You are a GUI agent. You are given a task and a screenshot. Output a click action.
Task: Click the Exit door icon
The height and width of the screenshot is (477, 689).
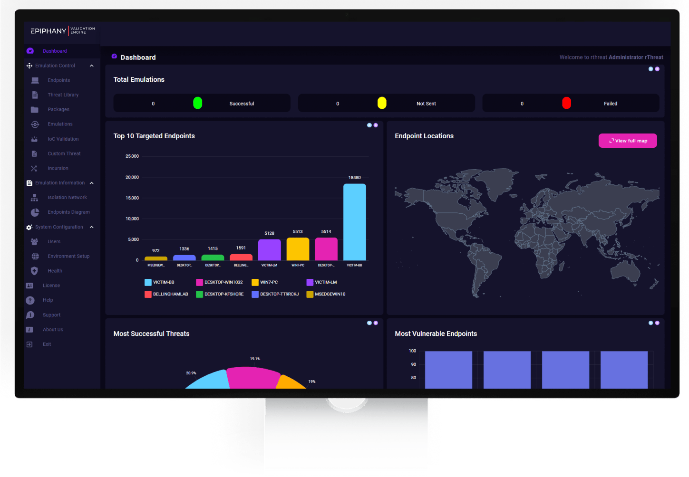29,344
